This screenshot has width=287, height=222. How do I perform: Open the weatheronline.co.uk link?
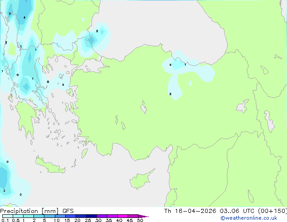[249, 218]
